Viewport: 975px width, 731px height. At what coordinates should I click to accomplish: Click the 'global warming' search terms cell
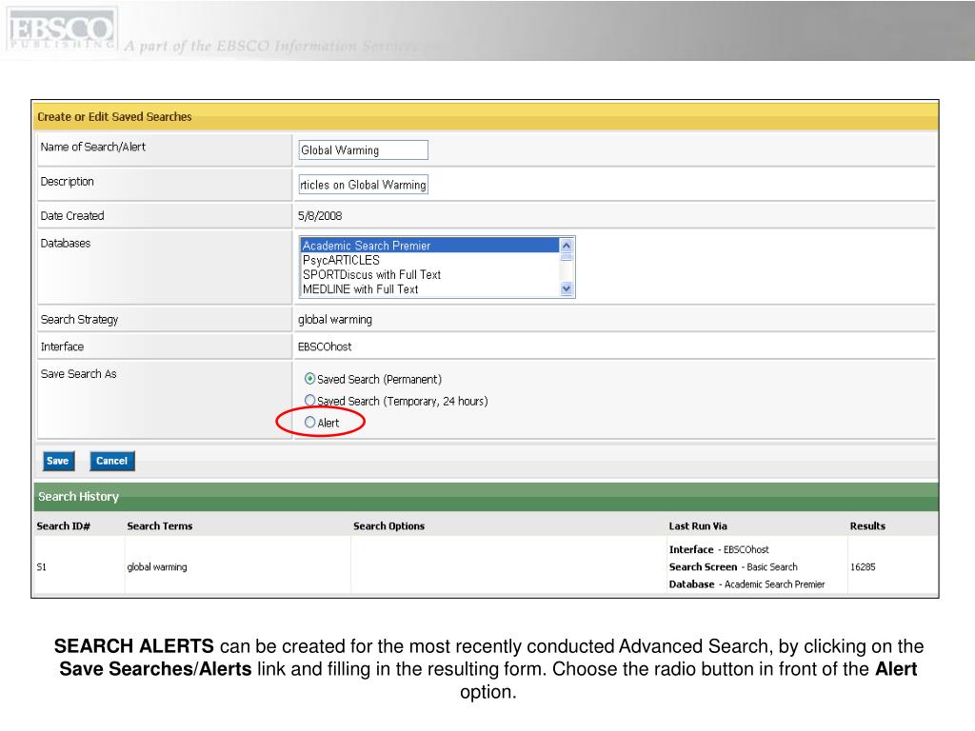pos(157,567)
